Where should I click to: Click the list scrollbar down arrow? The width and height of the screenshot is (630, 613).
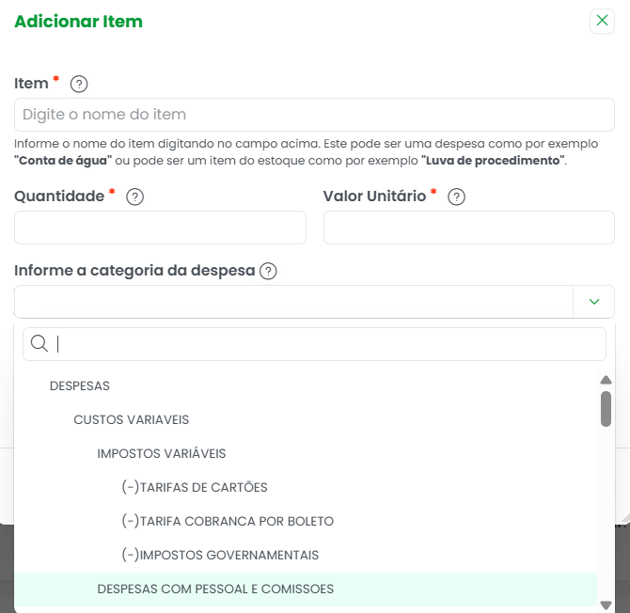click(x=606, y=605)
